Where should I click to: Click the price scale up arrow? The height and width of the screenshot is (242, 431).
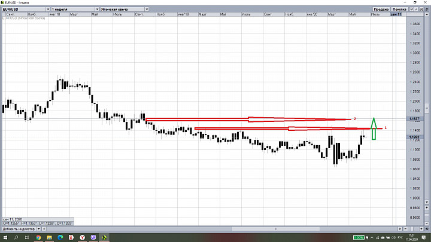coord(427,14)
